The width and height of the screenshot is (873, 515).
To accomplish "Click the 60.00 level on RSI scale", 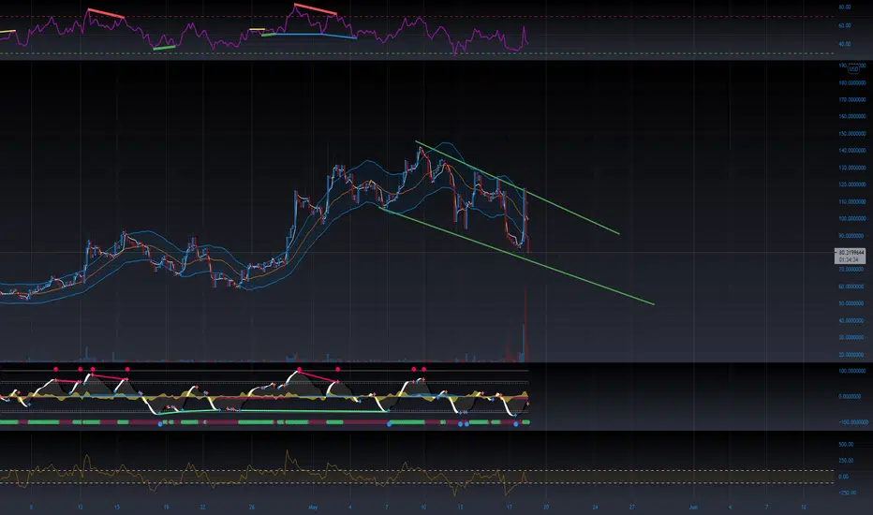I will coord(845,25).
